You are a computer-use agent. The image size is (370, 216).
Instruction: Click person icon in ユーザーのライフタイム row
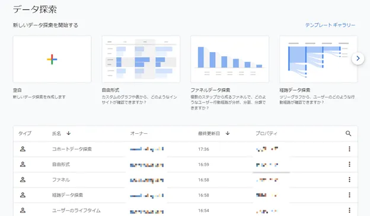pyautogui.click(x=23, y=210)
